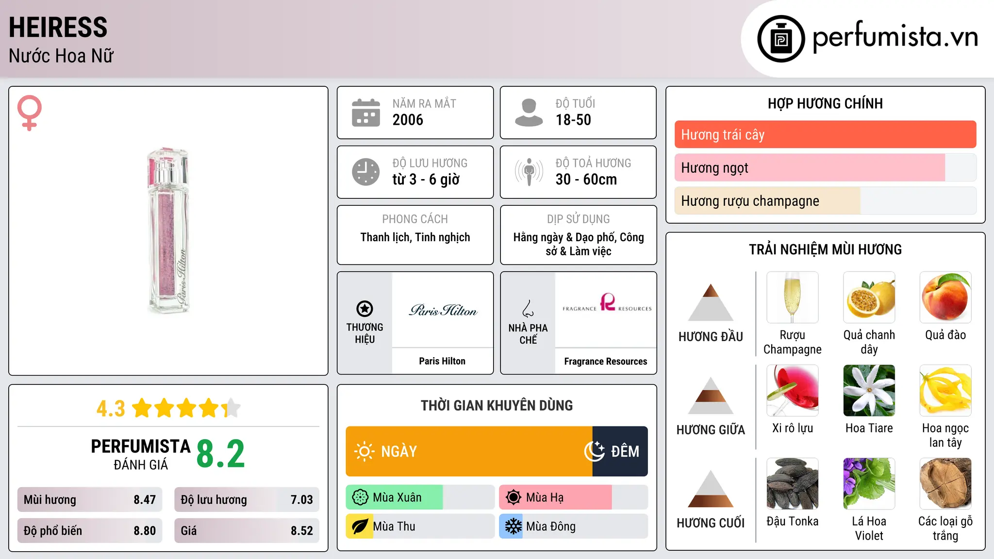Click the Hương ngọt accord bar
Image resolution: width=994 pixels, height=559 pixels.
coord(826,167)
